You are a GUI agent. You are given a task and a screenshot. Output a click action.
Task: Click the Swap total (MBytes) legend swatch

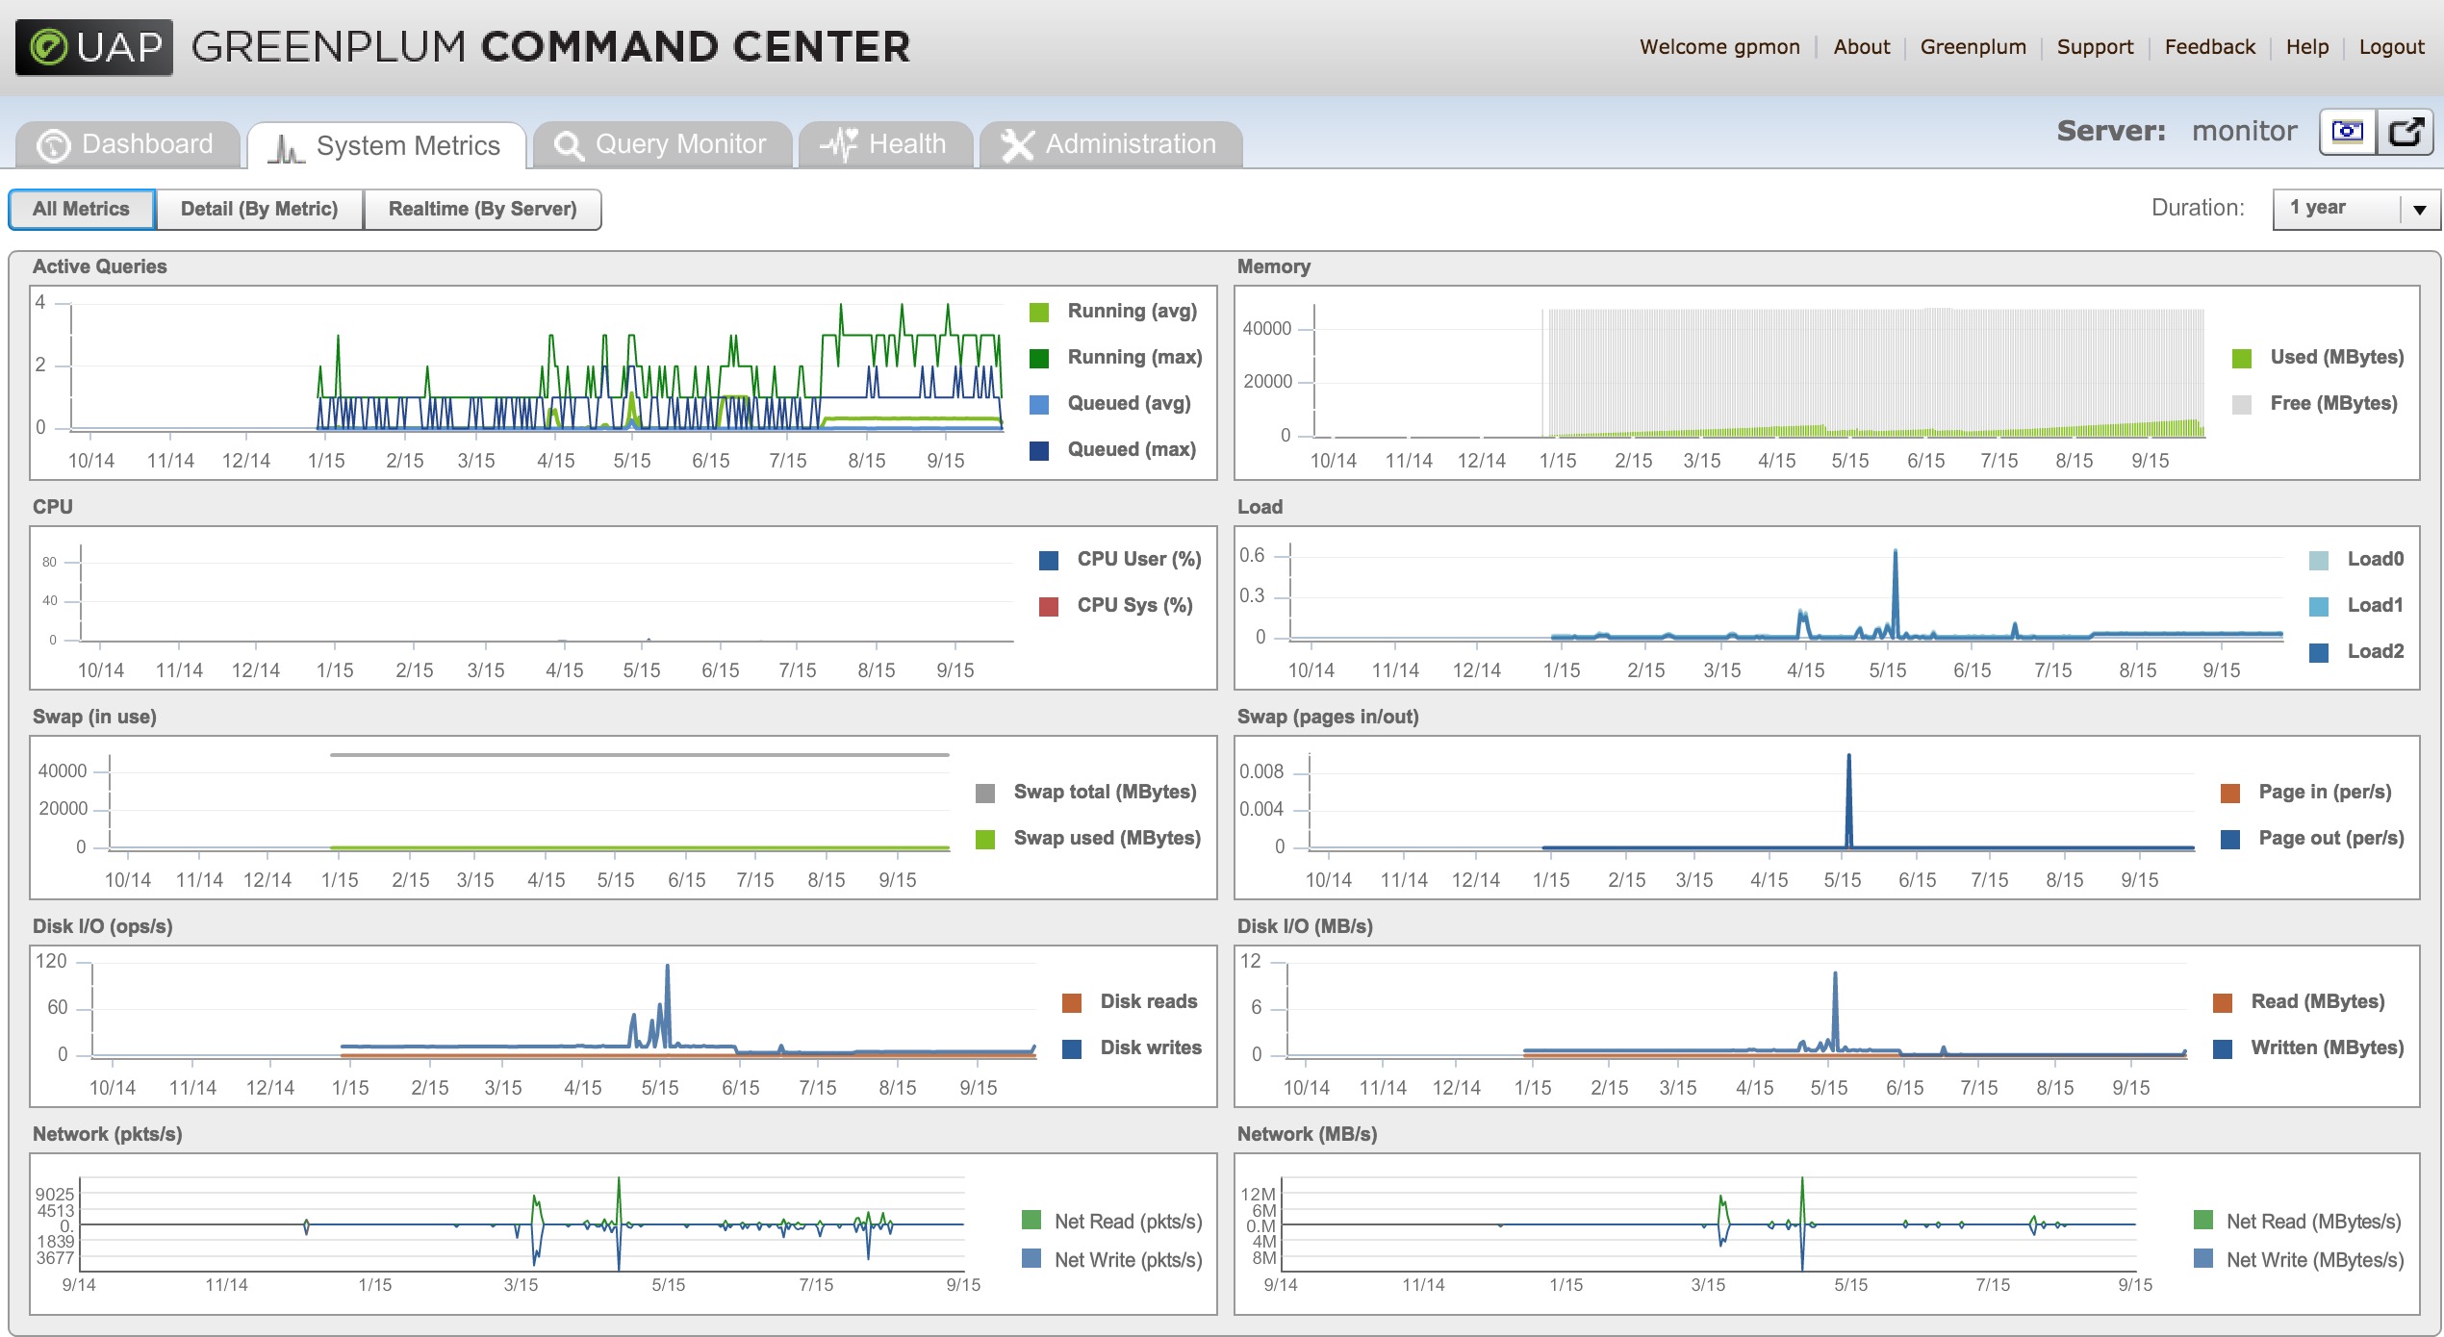click(985, 793)
